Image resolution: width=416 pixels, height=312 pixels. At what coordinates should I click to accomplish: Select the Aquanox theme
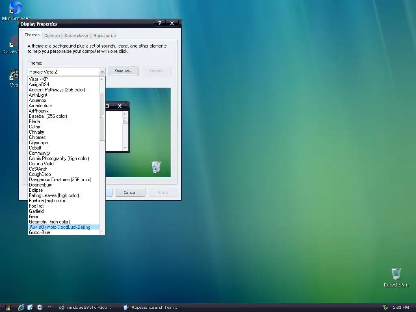pos(63,100)
